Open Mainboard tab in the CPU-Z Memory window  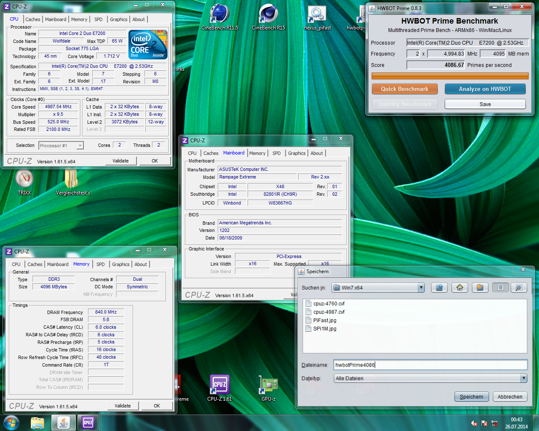coord(58,264)
